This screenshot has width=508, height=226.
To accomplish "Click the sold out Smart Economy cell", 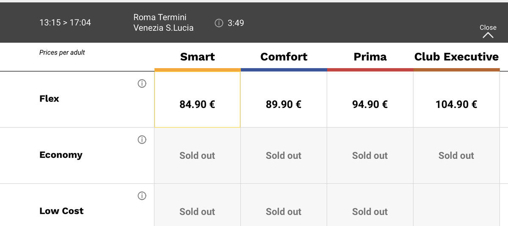I will (x=197, y=155).
